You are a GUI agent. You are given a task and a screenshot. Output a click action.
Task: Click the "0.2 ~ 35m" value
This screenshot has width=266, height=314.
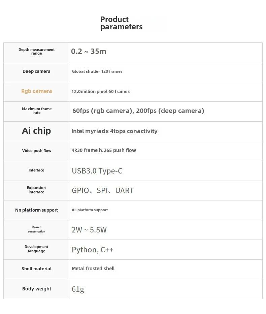89,51
